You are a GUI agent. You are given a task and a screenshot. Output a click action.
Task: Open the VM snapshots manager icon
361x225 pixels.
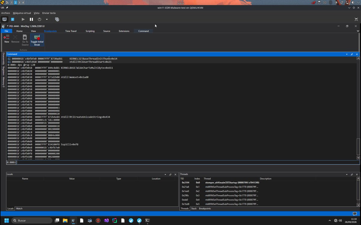pos(57,19)
